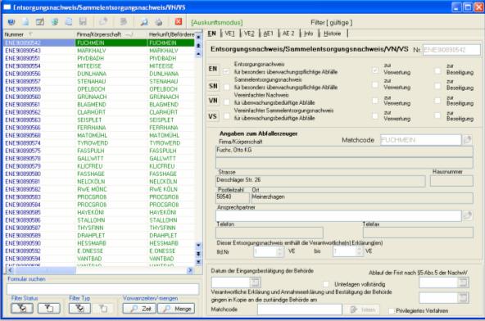This screenshot has width=485, height=321.
Task: Click the printer toolbar icon
Action: [159, 21]
